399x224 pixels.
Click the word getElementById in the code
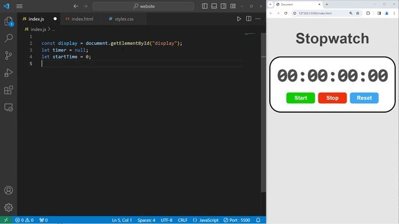pyautogui.click(x=130, y=43)
